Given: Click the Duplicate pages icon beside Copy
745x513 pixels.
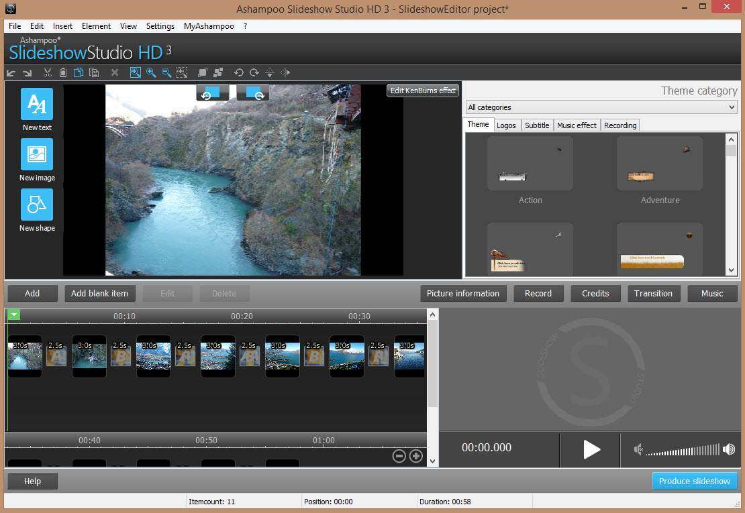Looking at the screenshot, I should coord(94,72).
